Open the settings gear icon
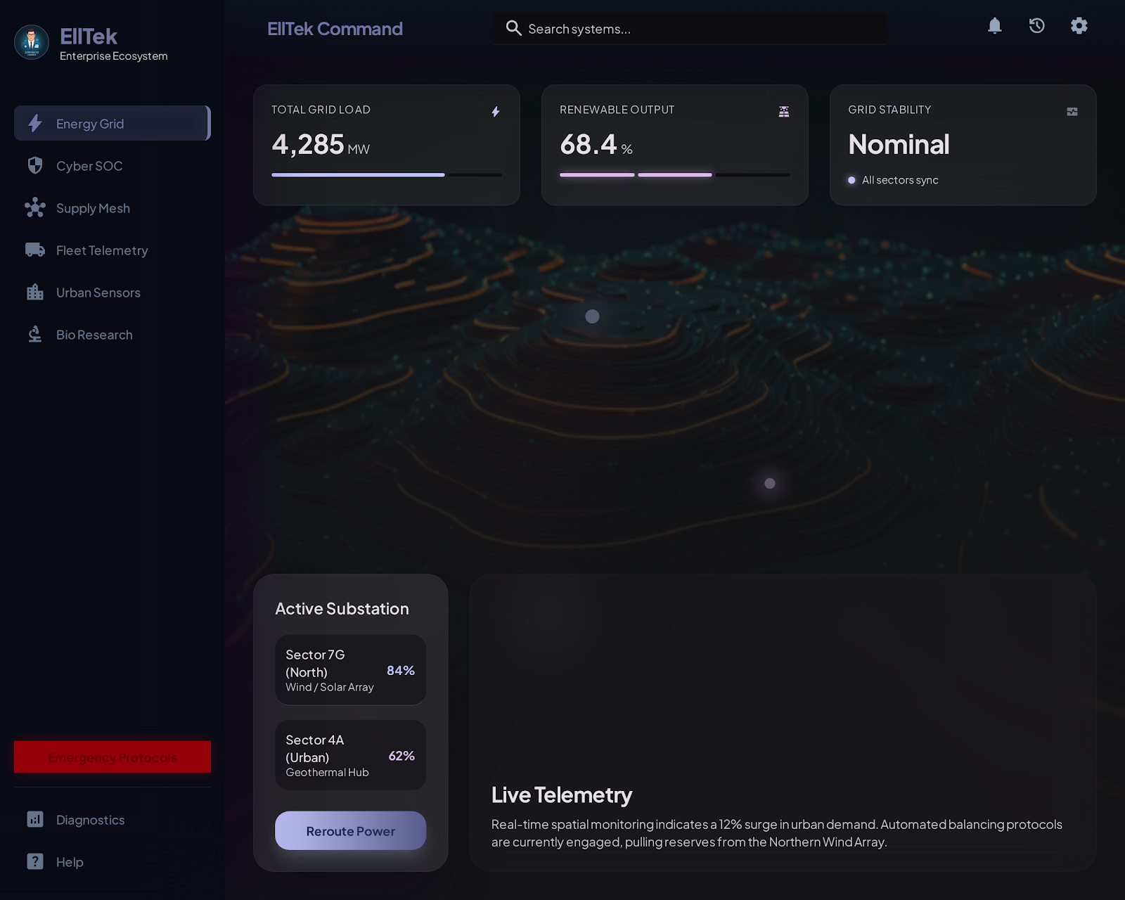The height and width of the screenshot is (900, 1125). 1079,26
